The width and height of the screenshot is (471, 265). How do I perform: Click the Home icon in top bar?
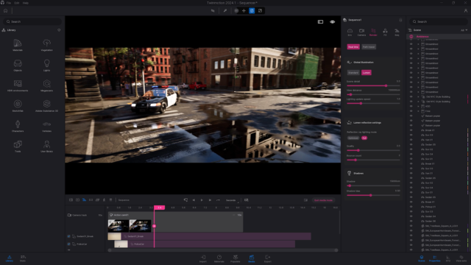[5, 11]
